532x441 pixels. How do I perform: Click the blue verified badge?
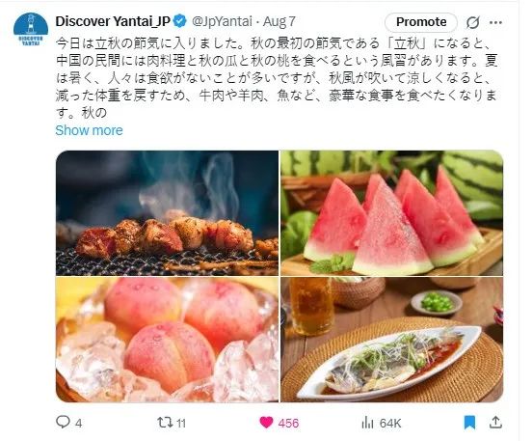pyautogui.click(x=180, y=21)
